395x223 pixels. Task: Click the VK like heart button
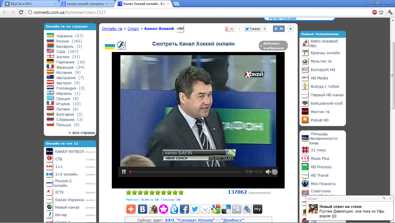coord(279,29)
